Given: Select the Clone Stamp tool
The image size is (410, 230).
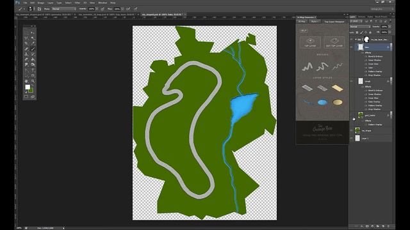Looking at the screenshot, I should coord(26,54).
